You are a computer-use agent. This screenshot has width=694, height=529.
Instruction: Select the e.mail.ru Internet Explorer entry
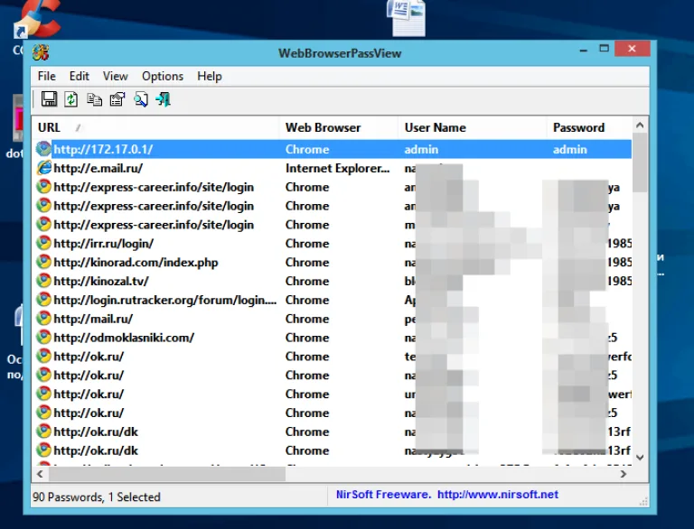click(x=333, y=168)
